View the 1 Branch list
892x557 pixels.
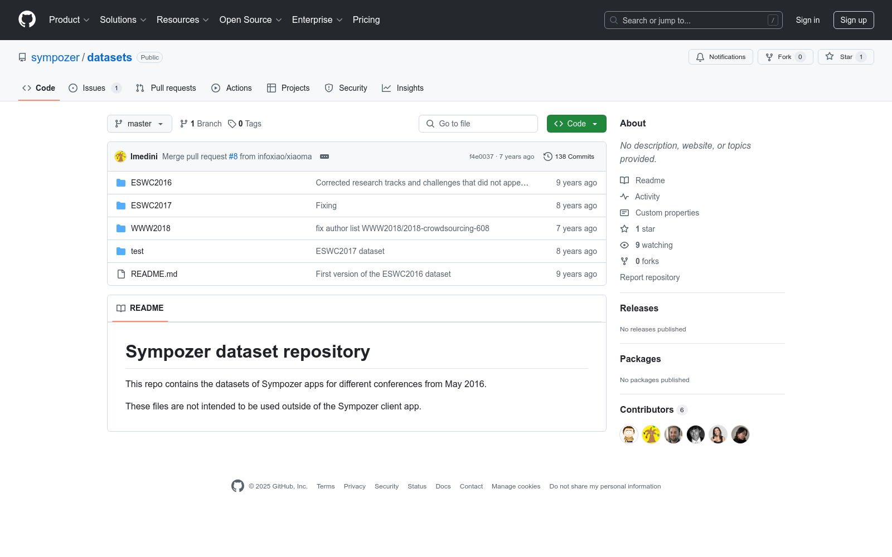click(201, 124)
